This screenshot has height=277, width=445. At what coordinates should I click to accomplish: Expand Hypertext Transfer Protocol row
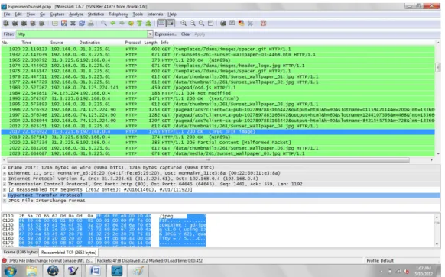point(5,195)
